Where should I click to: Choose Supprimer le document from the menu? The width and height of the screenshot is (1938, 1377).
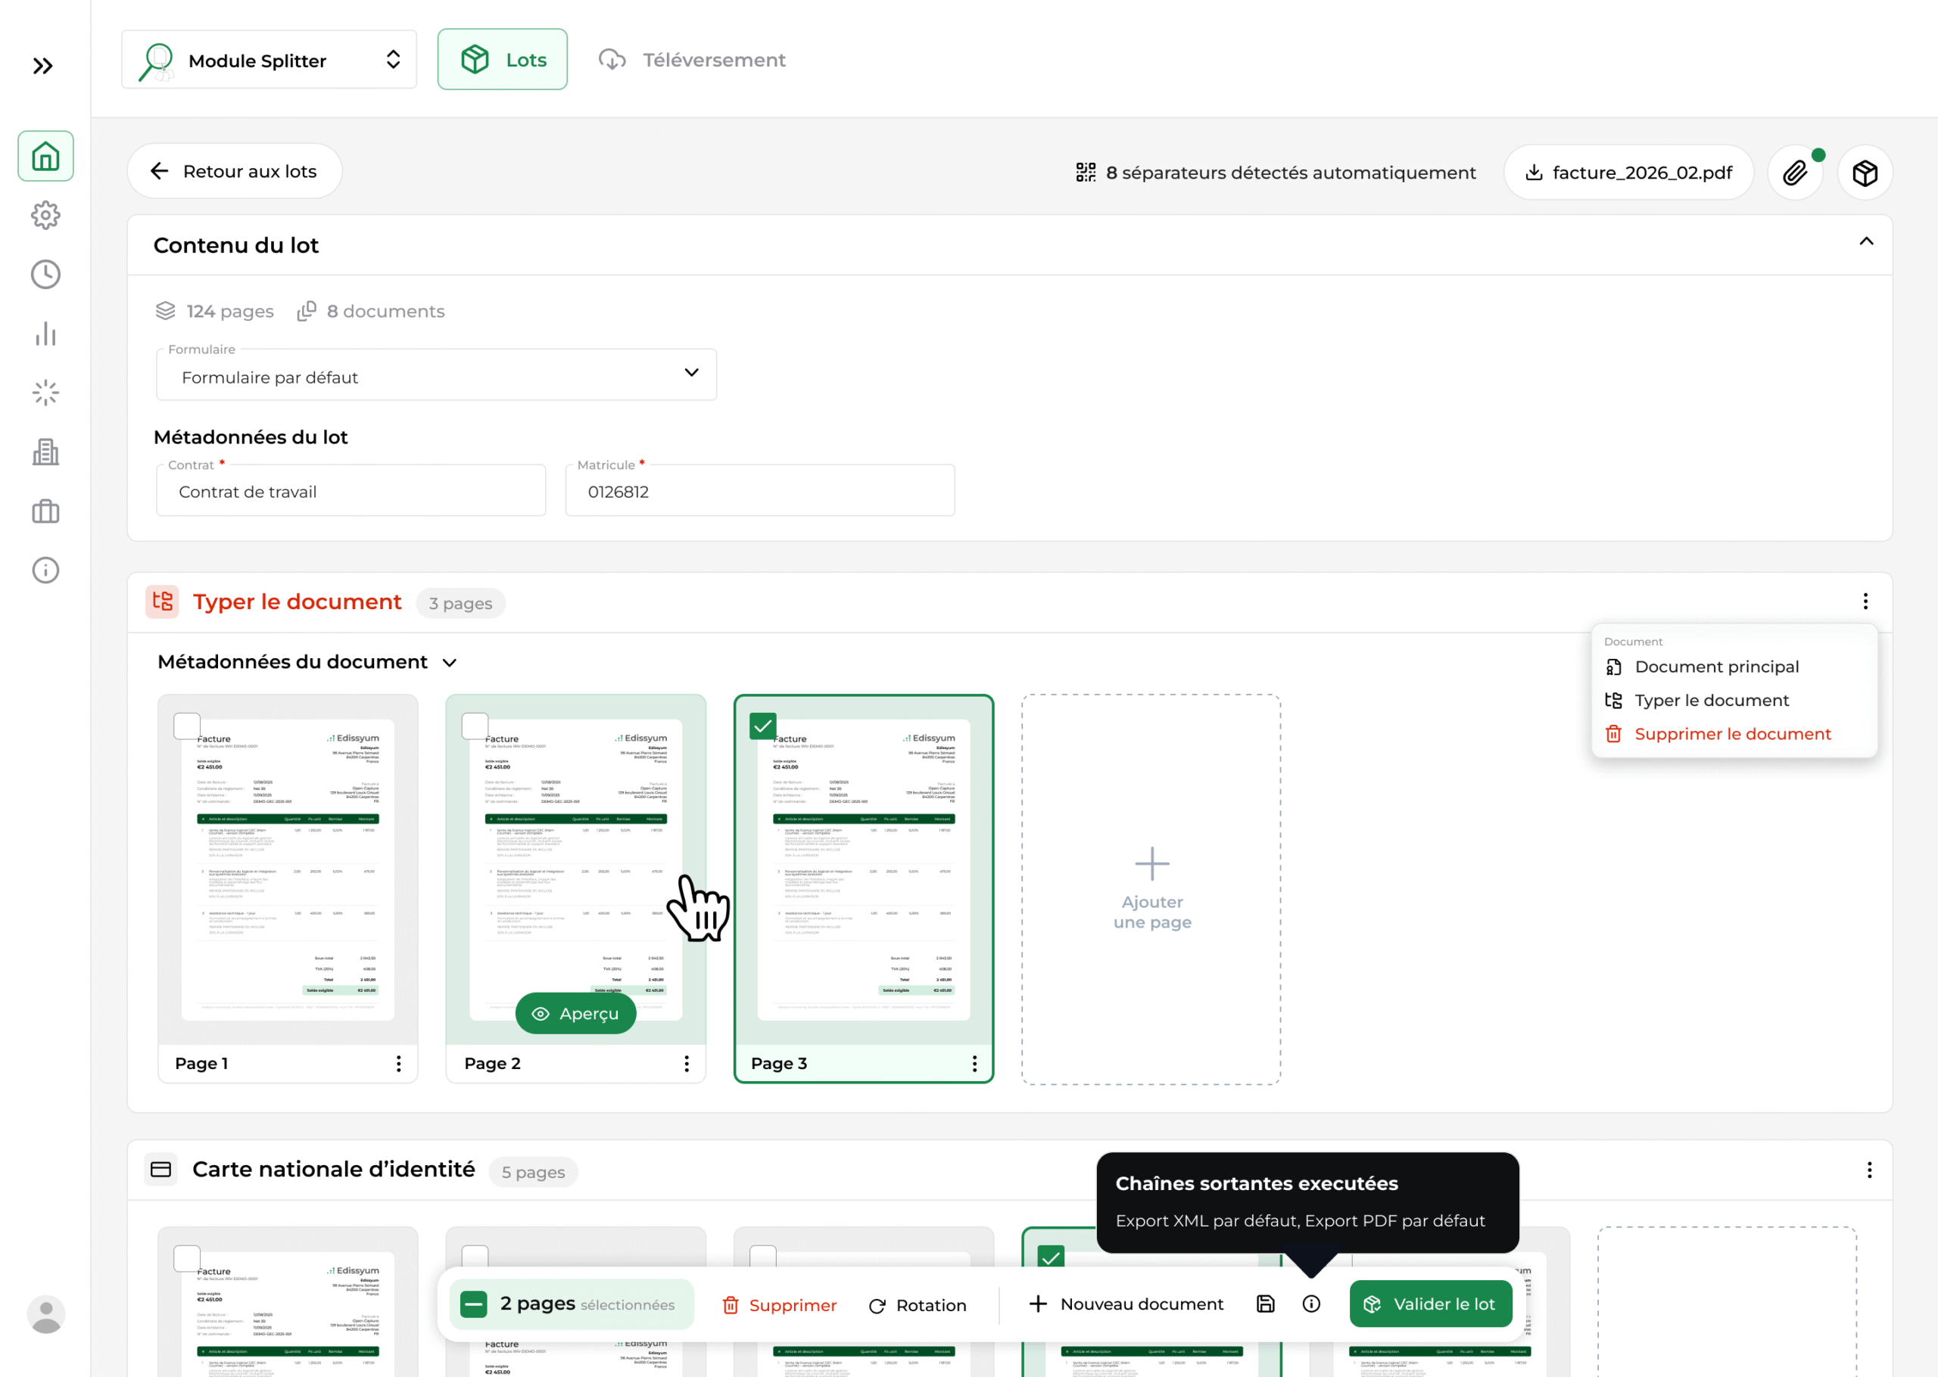tap(1732, 733)
